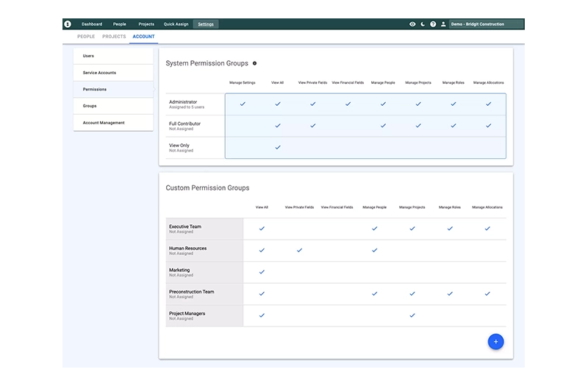Open the Projects top navigation item
Viewport: 588px width, 386px height.
pyautogui.click(x=146, y=24)
